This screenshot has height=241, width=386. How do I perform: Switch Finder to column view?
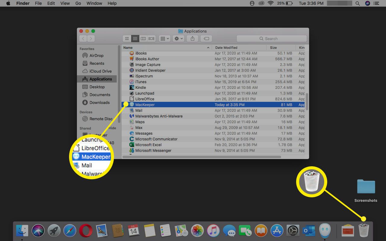pyautogui.click(x=143, y=39)
